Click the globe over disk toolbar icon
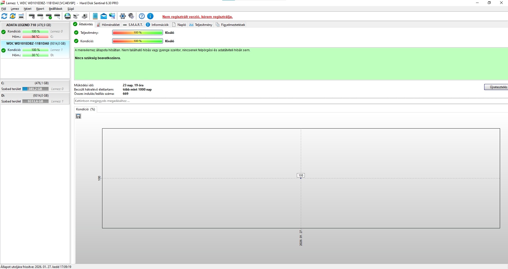This screenshot has height=269, width=508. coord(68,16)
